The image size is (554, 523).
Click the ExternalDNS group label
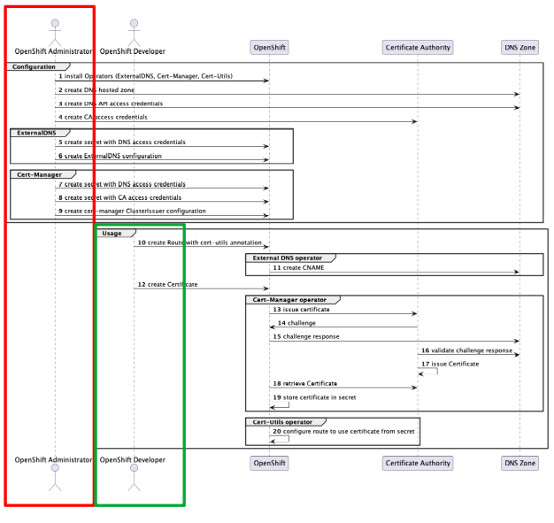click(x=36, y=133)
